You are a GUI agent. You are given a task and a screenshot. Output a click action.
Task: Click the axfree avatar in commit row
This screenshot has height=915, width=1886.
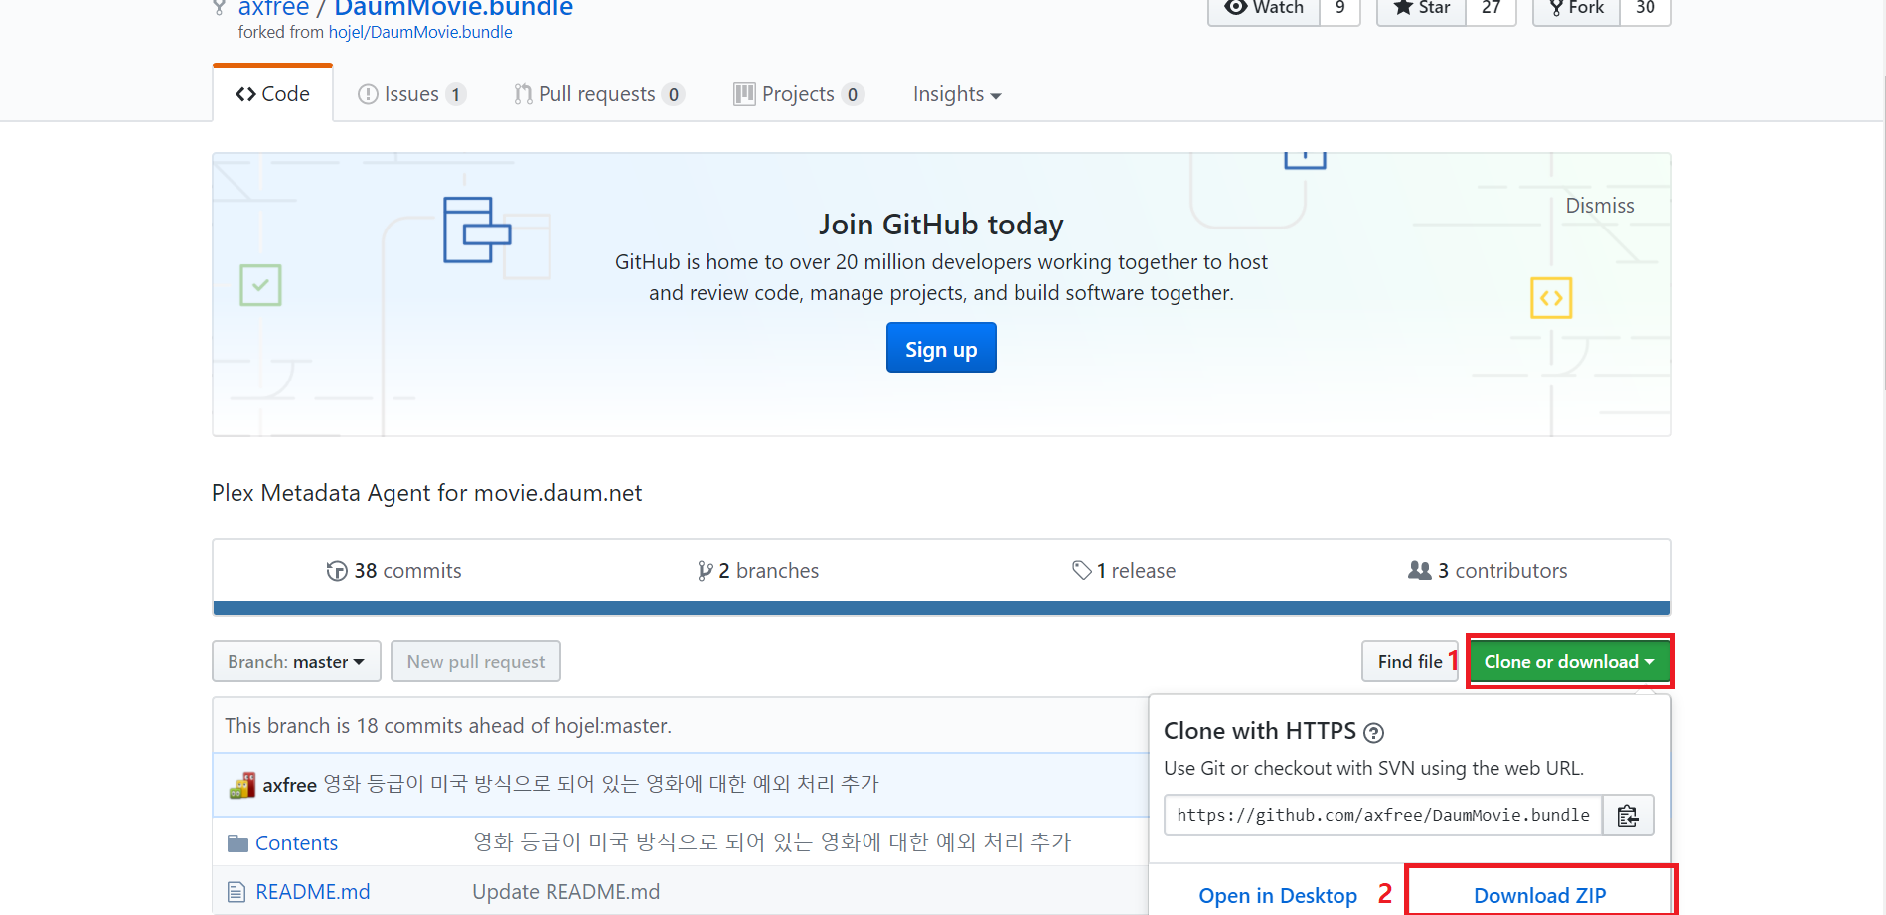[242, 786]
